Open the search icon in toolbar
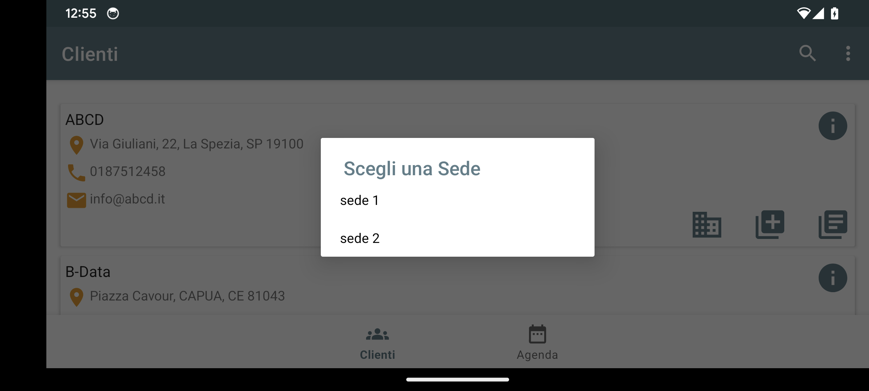This screenshot has height=391, width=869. point(807,54)
